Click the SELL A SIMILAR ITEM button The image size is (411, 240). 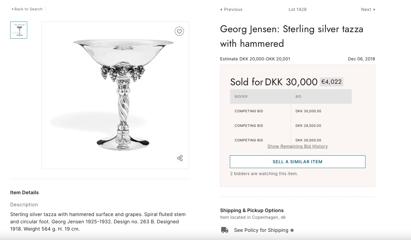click(x=297, y=161)
